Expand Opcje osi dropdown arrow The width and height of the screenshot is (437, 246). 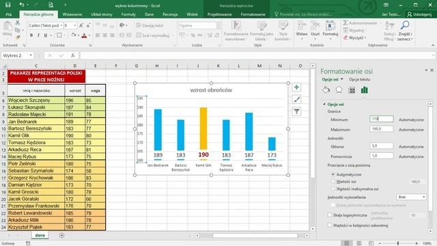(x=341, y=79)
